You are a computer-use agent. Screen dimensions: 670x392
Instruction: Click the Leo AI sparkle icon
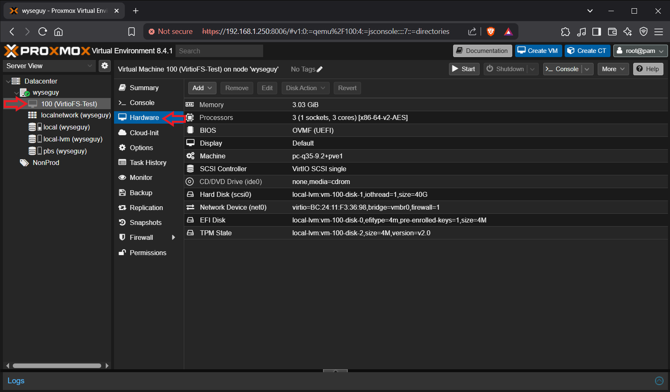[x=628, y=31]
